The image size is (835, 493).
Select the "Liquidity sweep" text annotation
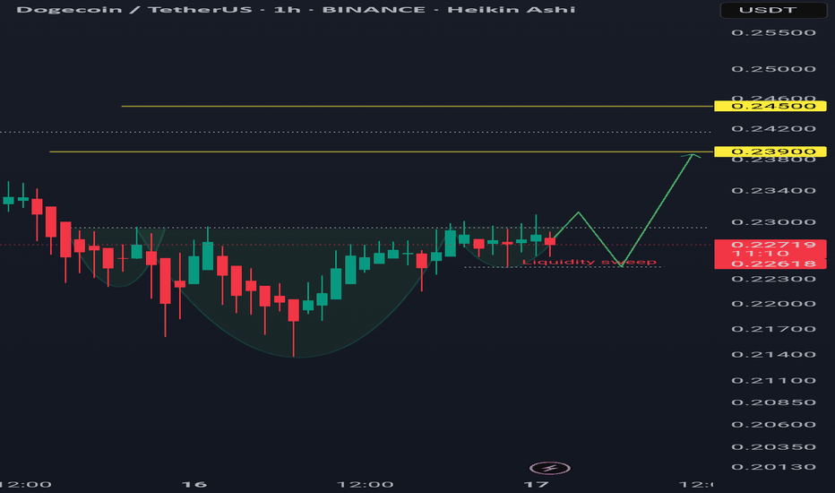tap(590, 262)
